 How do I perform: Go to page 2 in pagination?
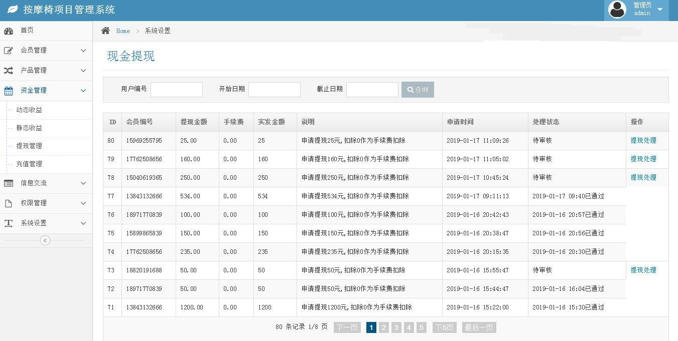[384, 327]
